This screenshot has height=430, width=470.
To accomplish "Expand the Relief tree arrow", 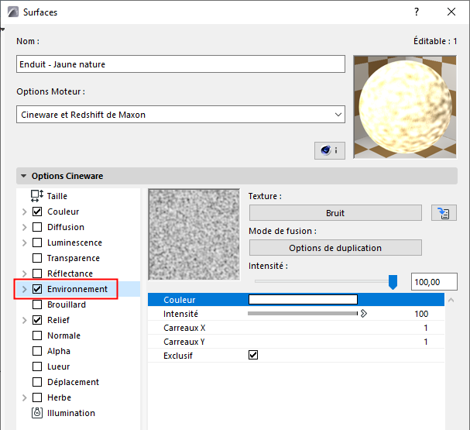I will [x=25, y=320].
